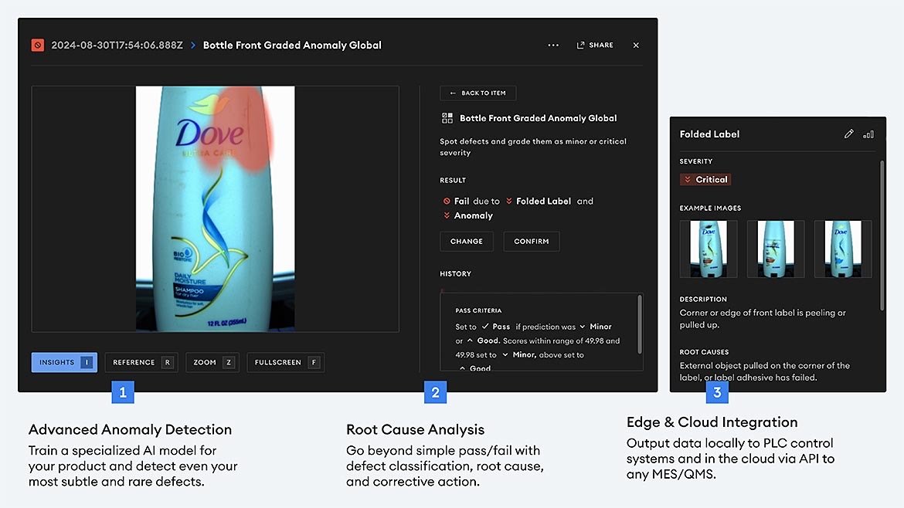Click the history panel scrollbar

click(x=640, y=324)
